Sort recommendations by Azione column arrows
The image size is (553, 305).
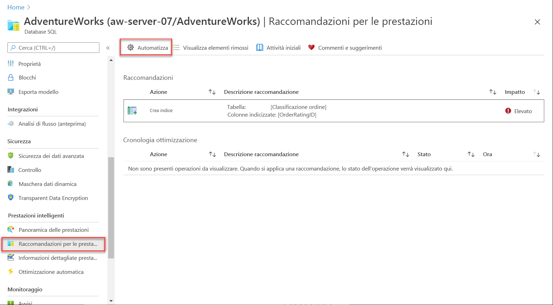pyautogui.click(x=212, y=92)
